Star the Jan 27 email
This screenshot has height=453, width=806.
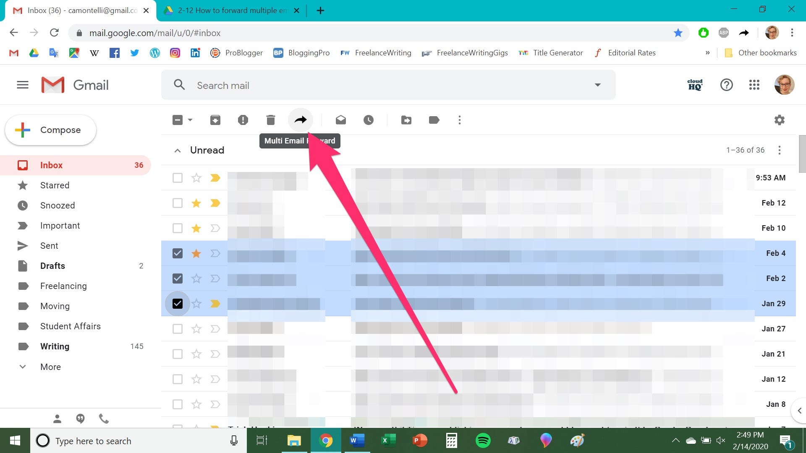196,329
